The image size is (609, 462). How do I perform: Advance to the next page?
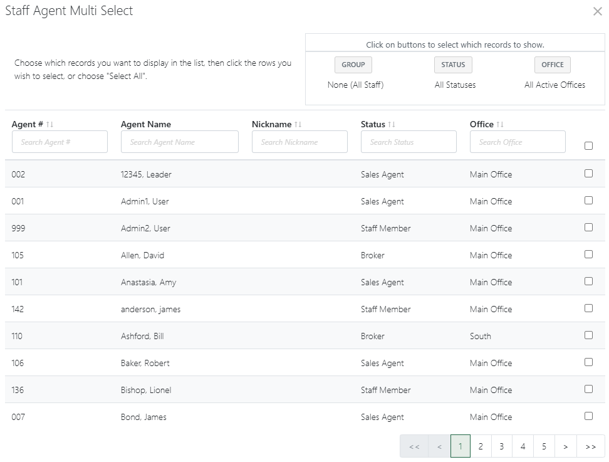(x=565, y=446)
